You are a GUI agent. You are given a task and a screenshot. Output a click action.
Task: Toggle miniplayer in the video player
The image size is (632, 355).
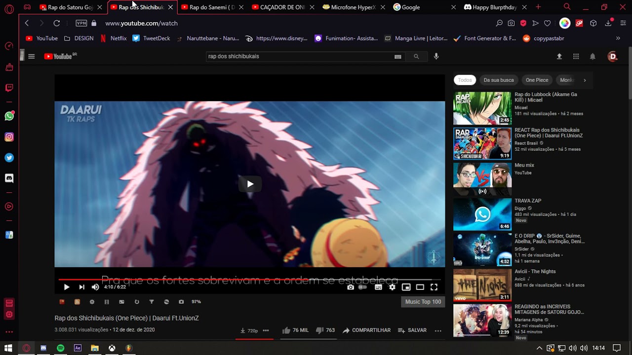click(406, 287)
